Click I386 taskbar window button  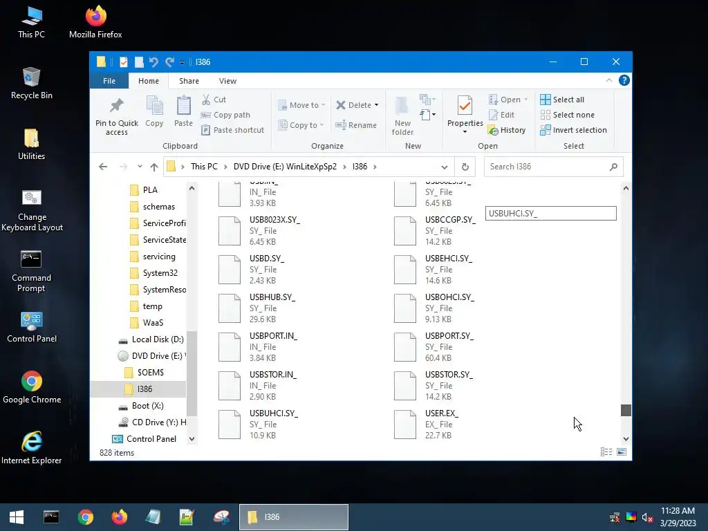[294, 517]
